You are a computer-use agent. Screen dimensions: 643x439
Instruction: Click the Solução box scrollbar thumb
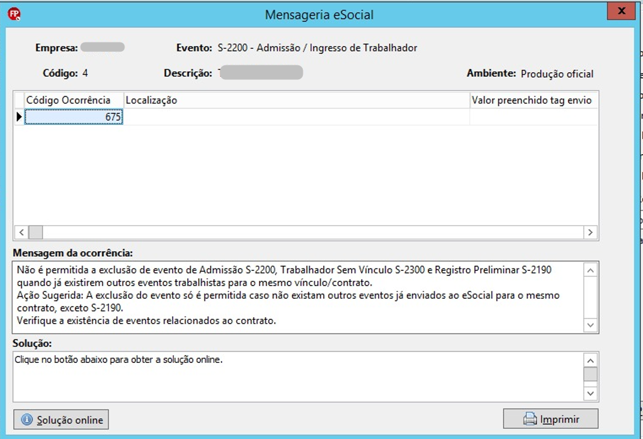(x=590, y=374)
